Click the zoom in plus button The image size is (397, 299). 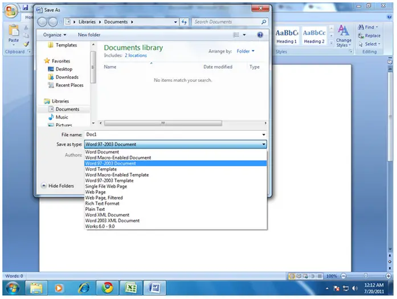388,276
